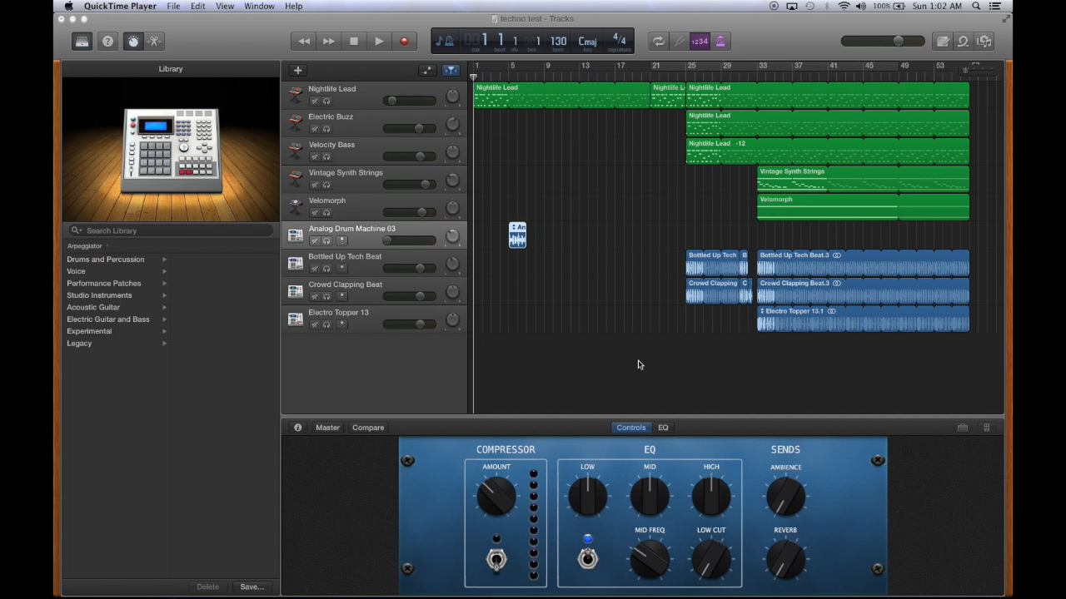The image size is (1066, 599).
Task: Solo the Vintage Synth Strings track
Action: (x=326, y=185)
